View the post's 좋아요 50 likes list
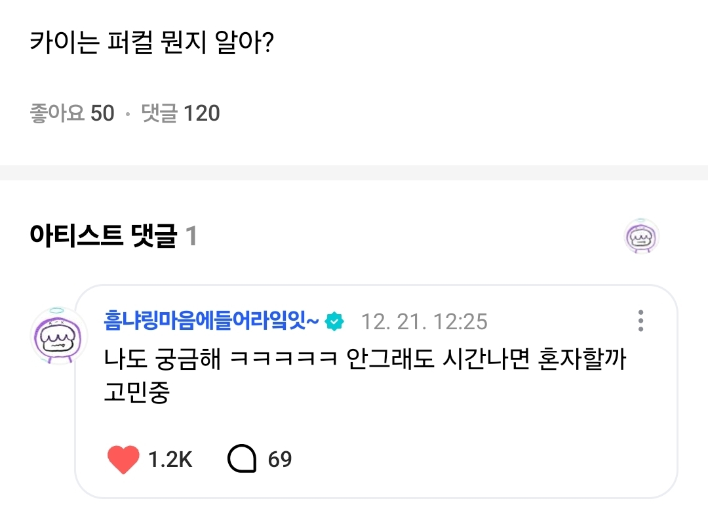This screenshot has height=526, width=708. (72, 113)
